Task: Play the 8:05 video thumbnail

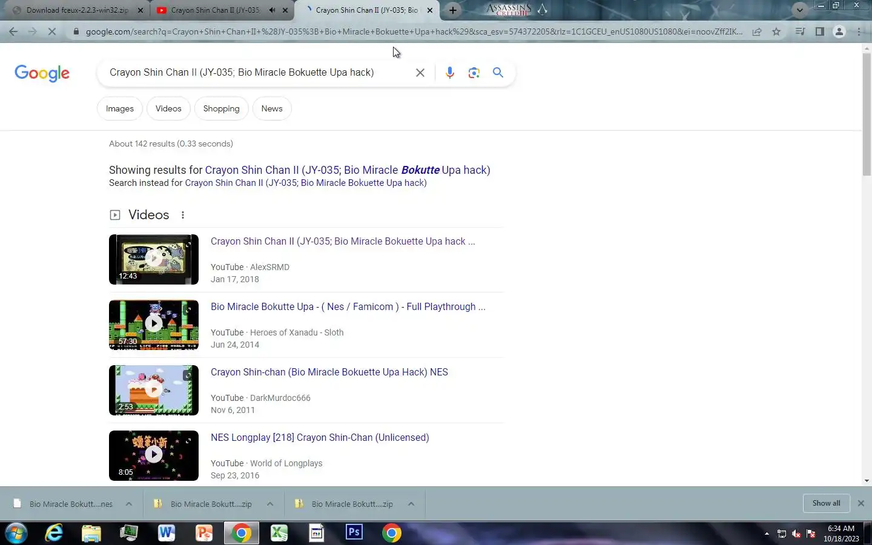Action: tap(154, 455)
